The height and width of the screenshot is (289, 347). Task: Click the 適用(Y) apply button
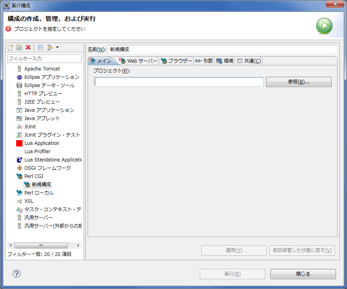[234, 250]
